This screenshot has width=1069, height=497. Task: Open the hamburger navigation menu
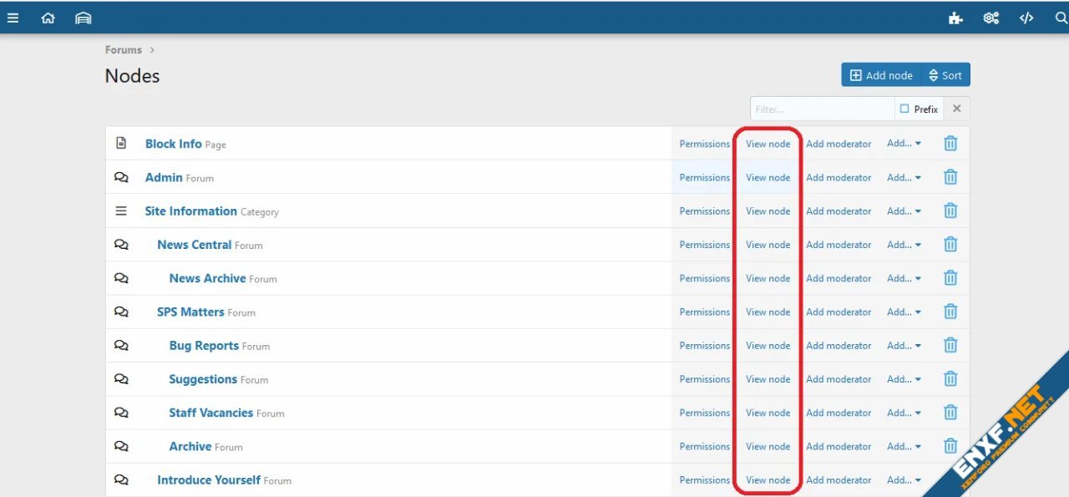tap(13, 18)
